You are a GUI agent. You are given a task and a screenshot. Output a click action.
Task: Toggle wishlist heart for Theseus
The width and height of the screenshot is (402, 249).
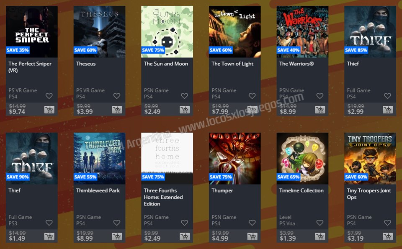(x=117, y=96)
